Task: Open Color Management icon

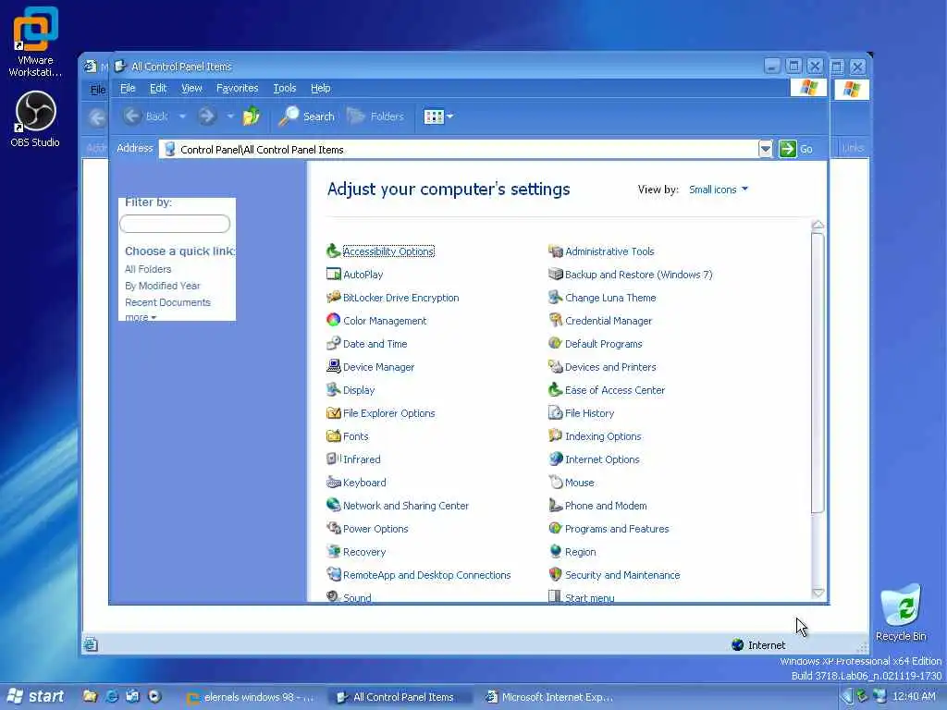Action: point(333,320)
